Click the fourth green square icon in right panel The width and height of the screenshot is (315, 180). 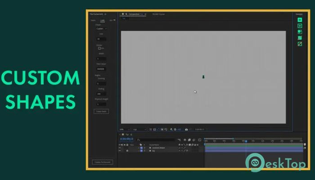point(300,38)
